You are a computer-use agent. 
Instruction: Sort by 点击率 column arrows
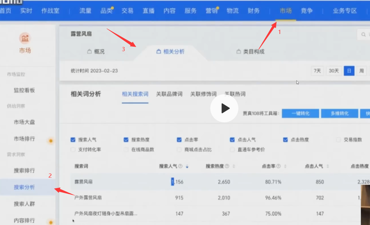click(x=285, y=166)
